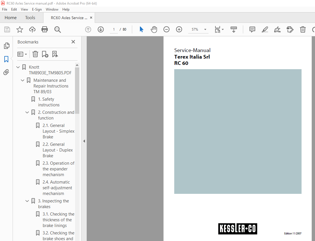This screenshot has width=315, height=241.
Task: Switch to the Tools tab
Action: click(30, 18)
